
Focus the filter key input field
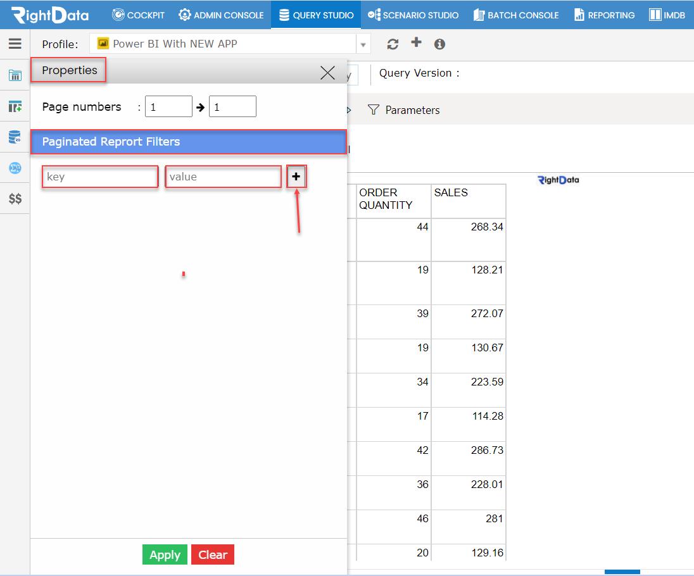100,177
